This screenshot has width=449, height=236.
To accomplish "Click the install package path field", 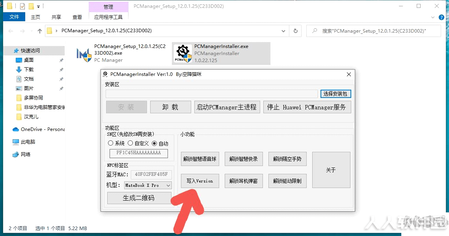I will 212,94.
